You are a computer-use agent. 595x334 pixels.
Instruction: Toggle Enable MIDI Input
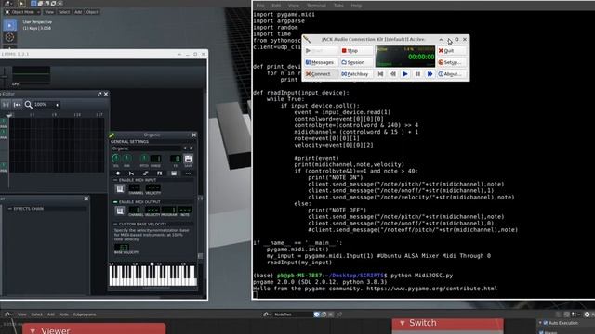tap(115, 180)
